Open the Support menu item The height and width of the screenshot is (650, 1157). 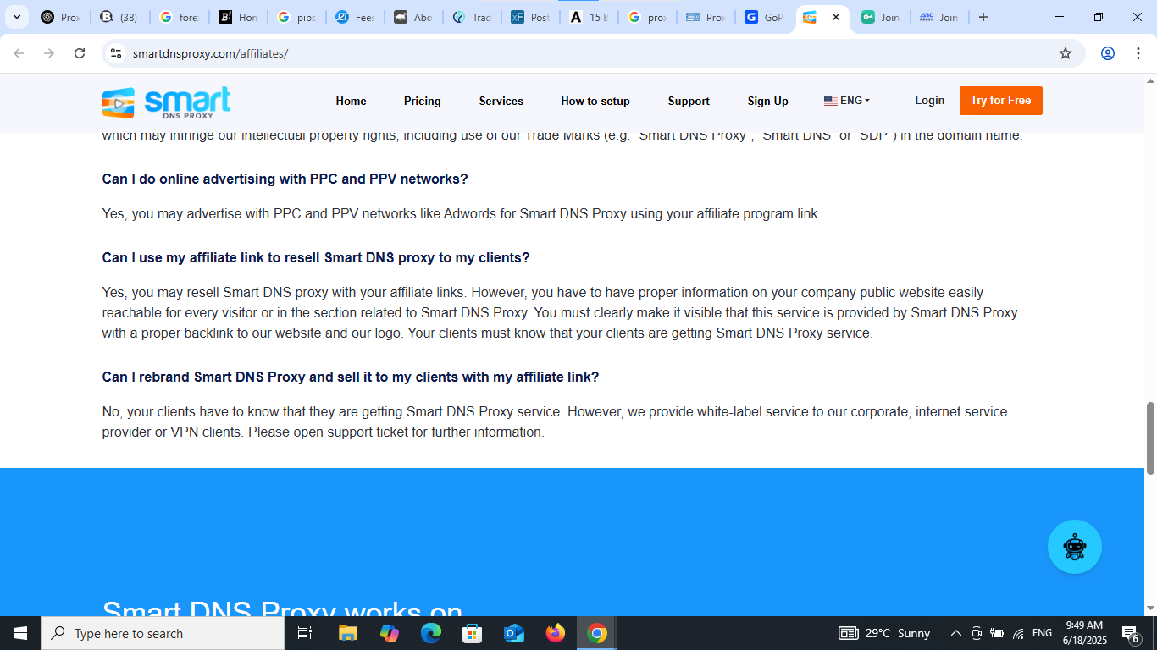tap(689, 101)
